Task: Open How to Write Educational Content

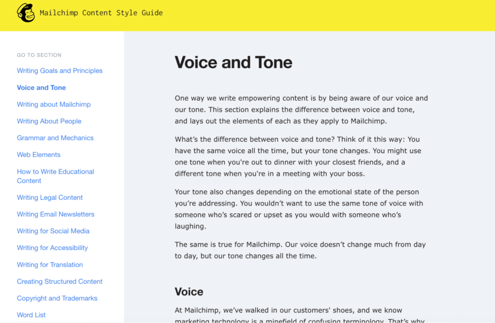Action: tap(55, 176)
